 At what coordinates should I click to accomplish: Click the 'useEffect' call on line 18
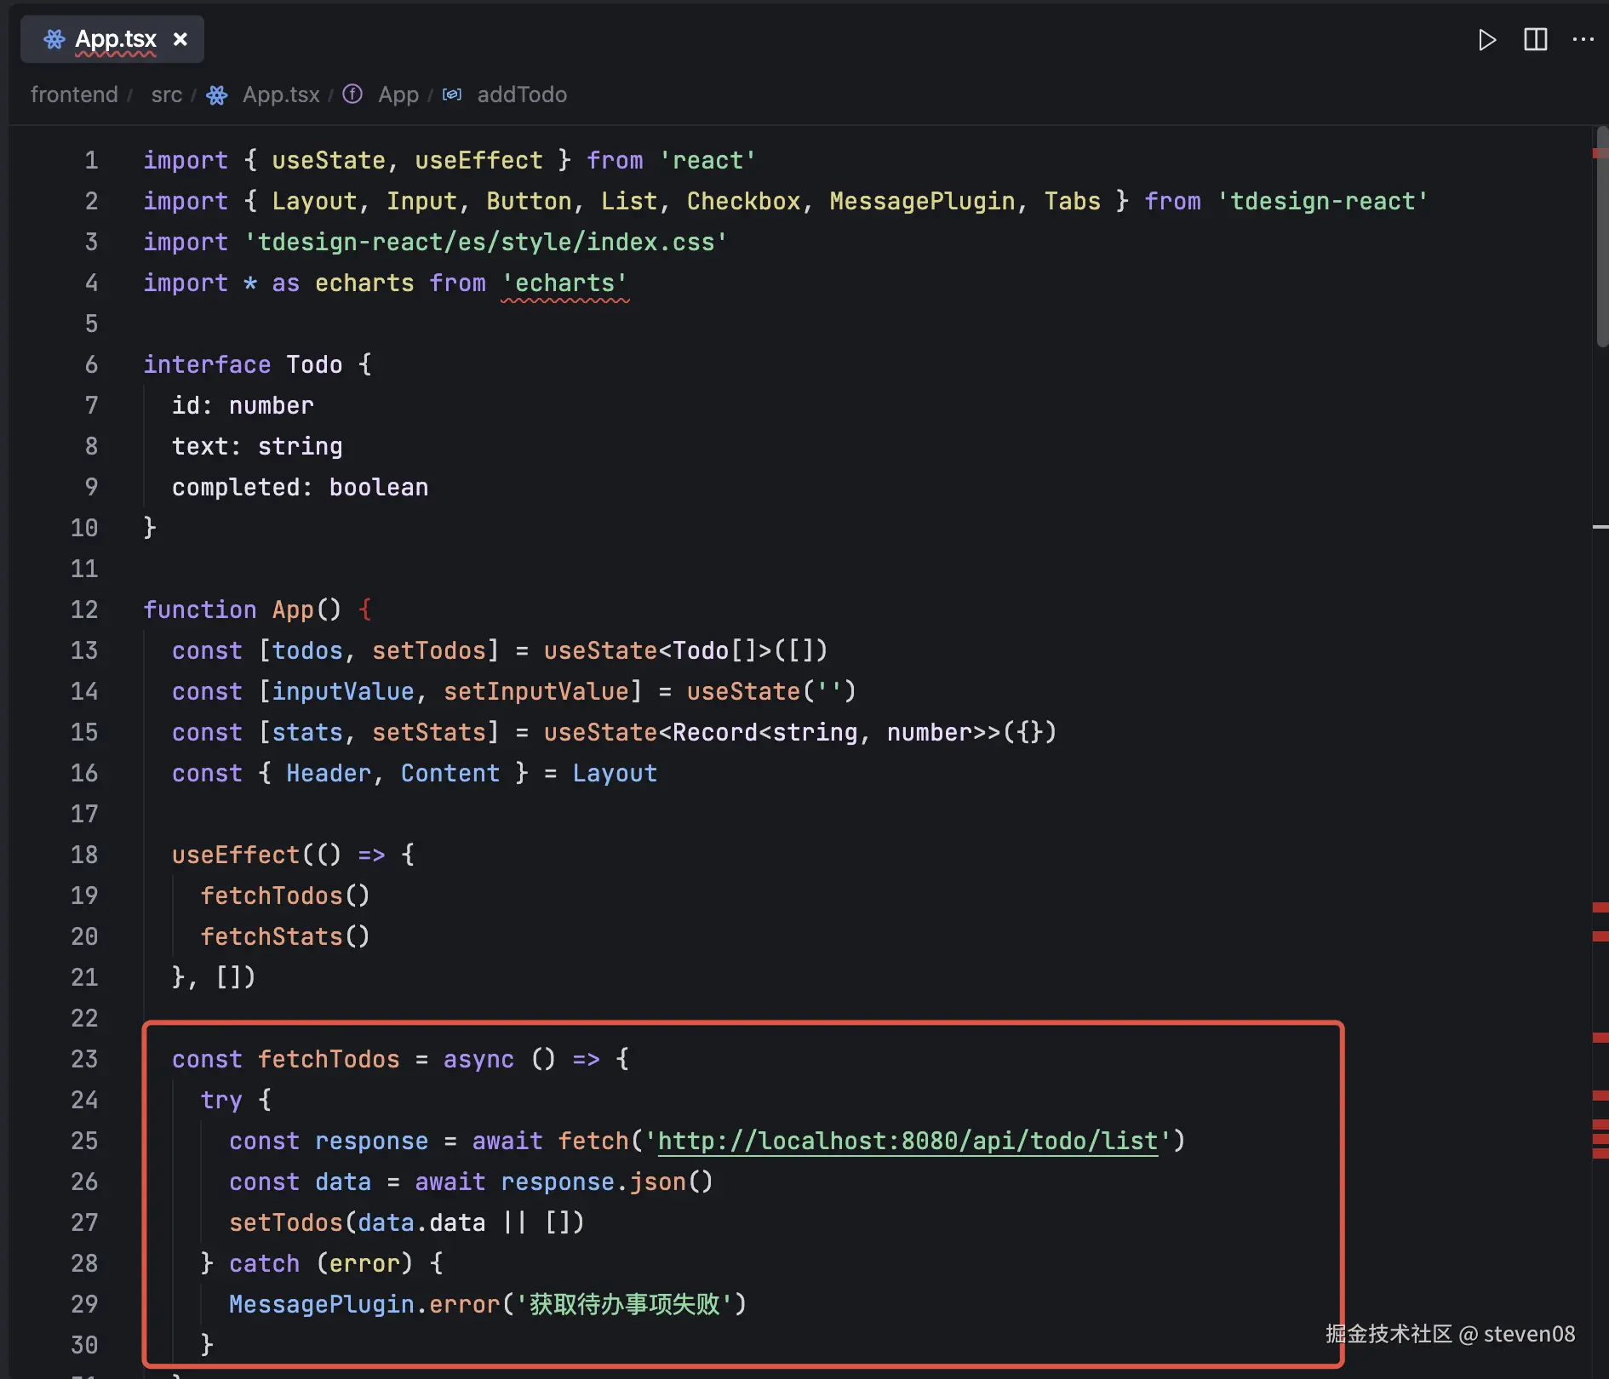click(236, 855)
